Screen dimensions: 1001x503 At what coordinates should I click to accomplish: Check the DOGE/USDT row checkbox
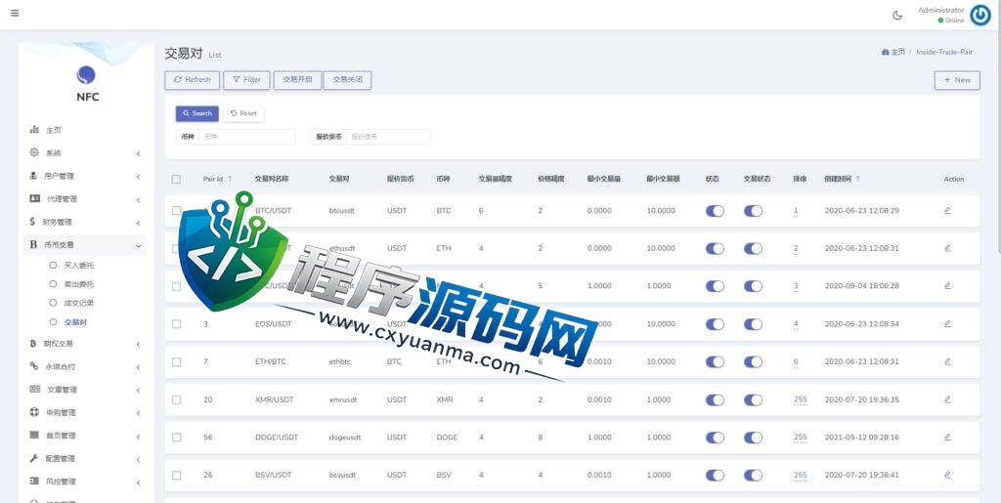176,438
